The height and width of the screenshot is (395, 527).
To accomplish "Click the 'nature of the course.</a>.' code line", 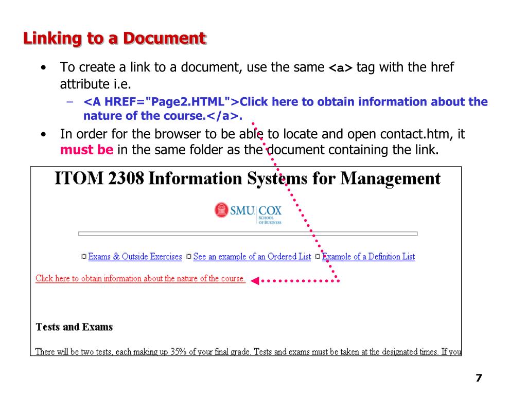I will point(163,116).
